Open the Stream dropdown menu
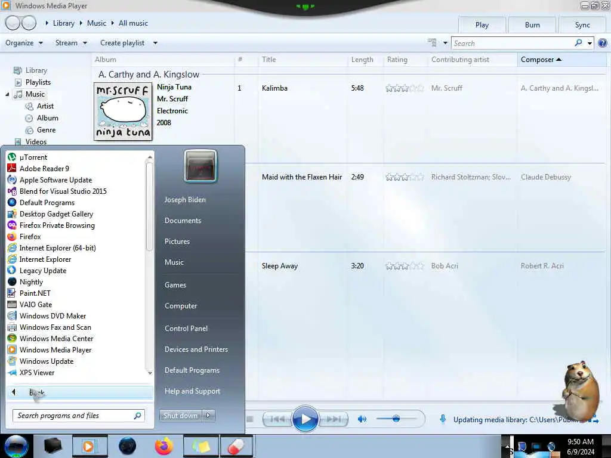This screenshot has width=611, height=458. tap(72, 43)
